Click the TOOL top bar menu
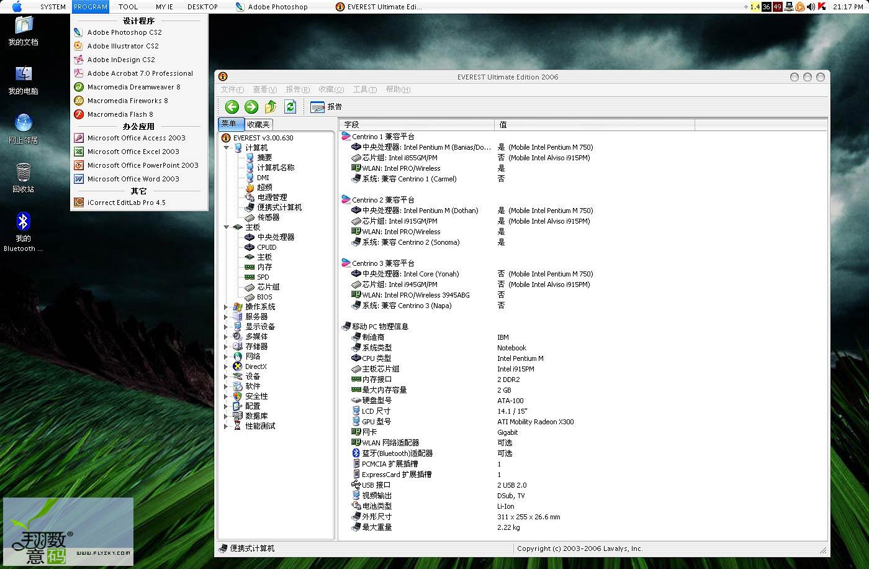 (128, 7)
